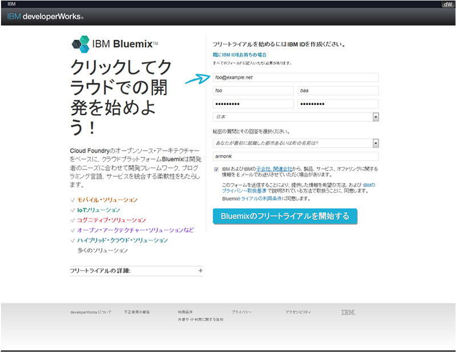Click the dW icon in top bar
Screen dimensions: 456x352
coord(448,5)
